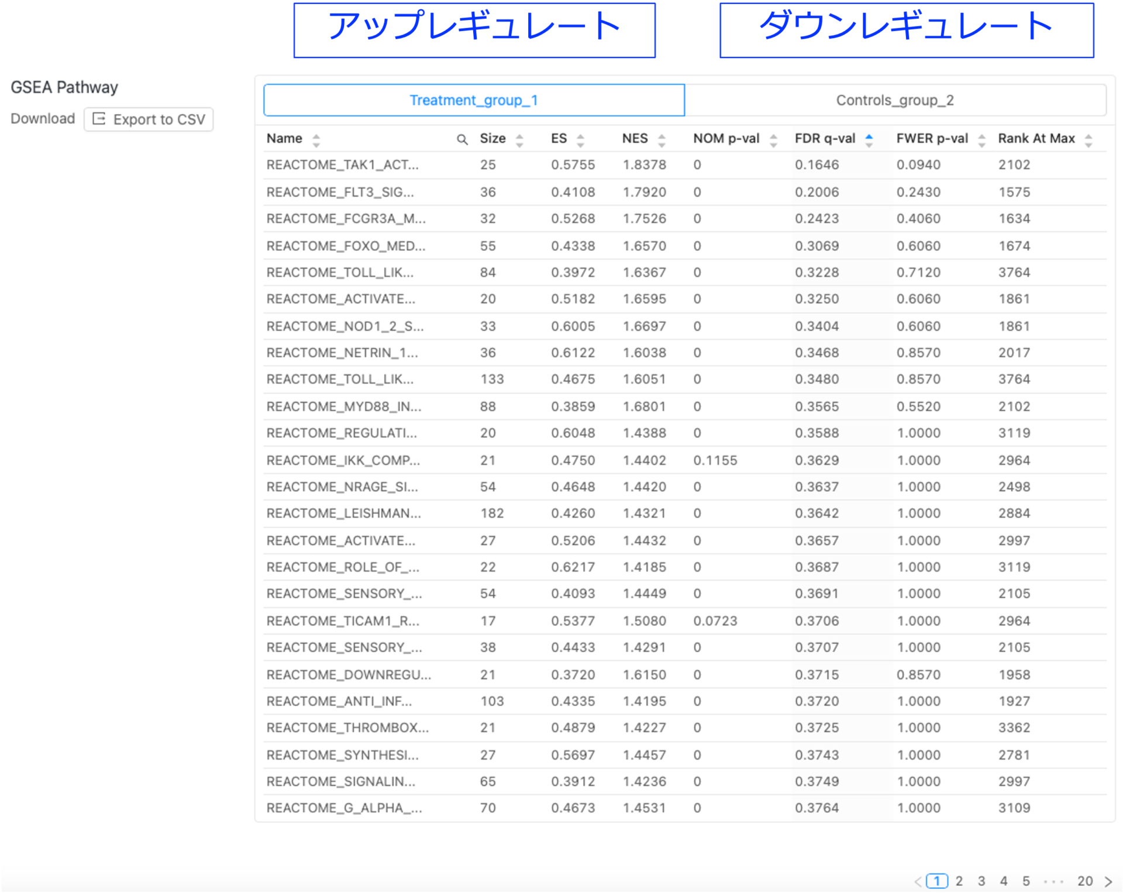The image size is (1123, 893).
Task: Jump to page 2
Action: tap(959, 881)
